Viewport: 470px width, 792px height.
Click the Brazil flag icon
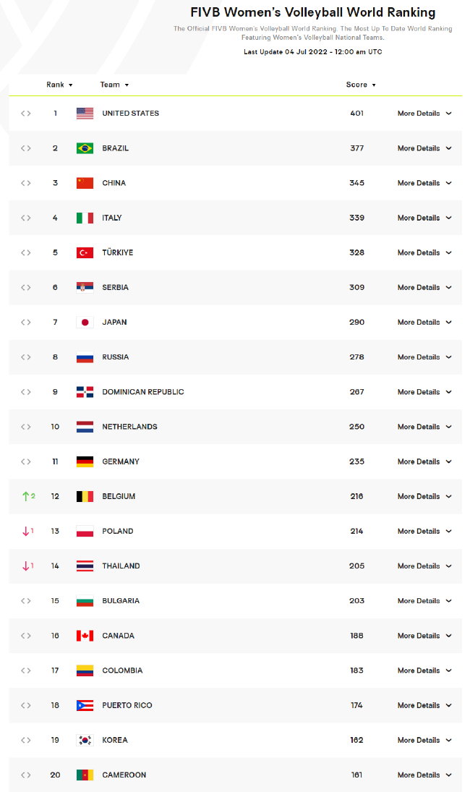click(85, 148)
